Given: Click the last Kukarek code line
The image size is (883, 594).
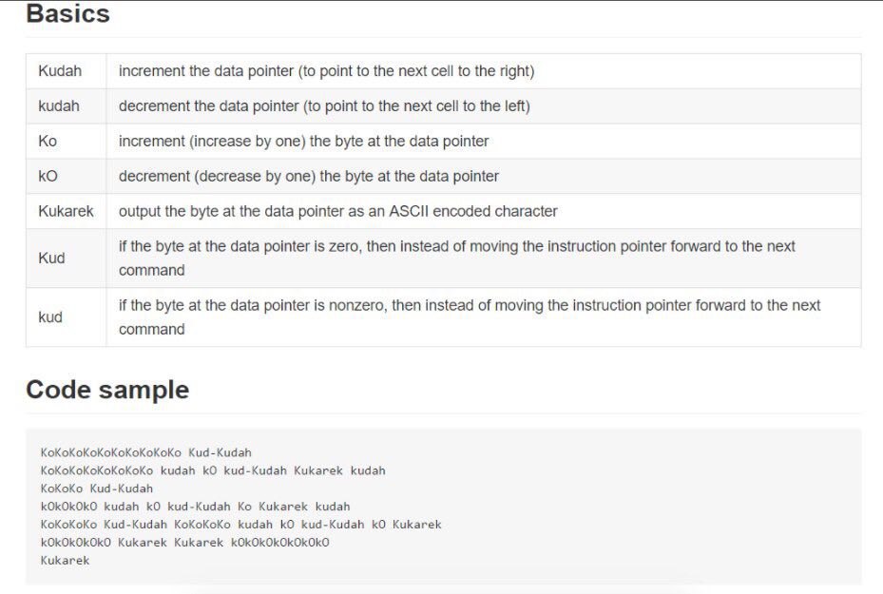Looking at the screenshot, I should [x=65, y=560].
